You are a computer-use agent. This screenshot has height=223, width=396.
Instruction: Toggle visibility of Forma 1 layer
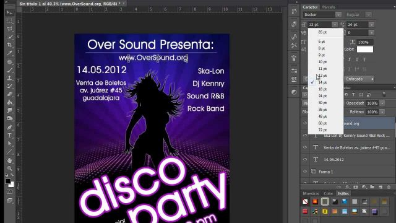point(305,172)
